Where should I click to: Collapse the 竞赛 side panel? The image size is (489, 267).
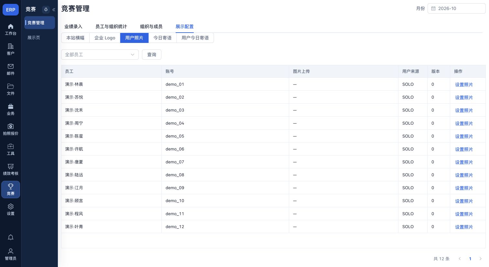(x=54, y=10)
